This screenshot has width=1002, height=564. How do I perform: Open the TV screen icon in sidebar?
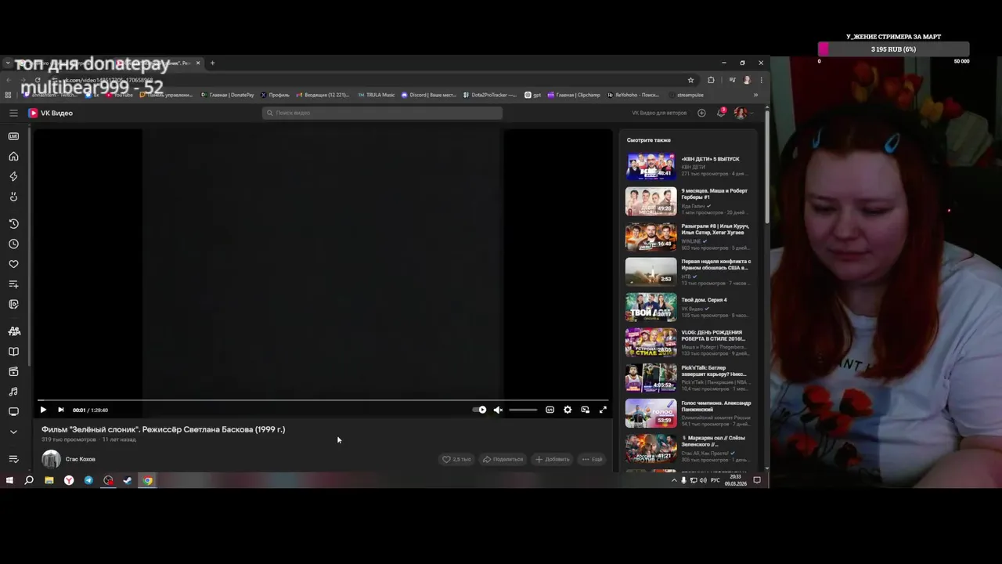click(13, 411)
